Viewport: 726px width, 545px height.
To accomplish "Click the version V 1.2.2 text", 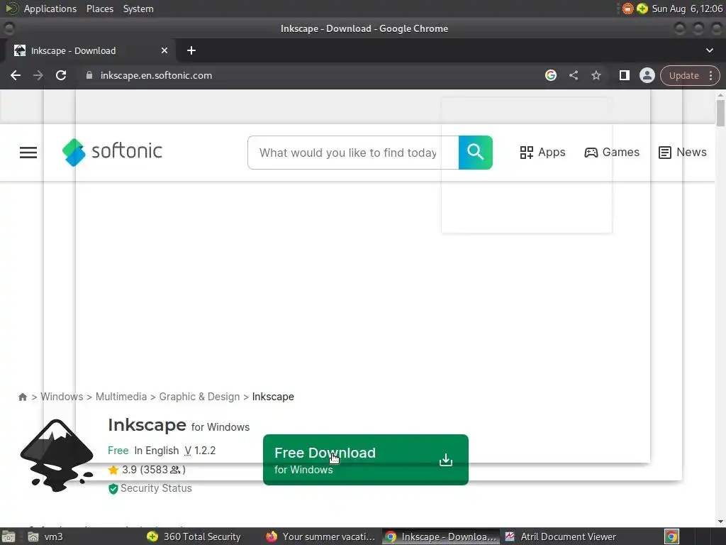I will tap(200, 451).
